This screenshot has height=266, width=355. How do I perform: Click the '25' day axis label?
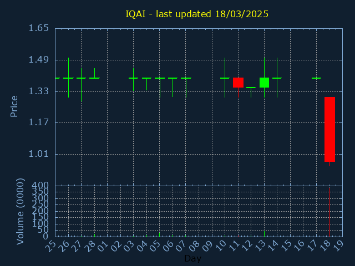click(x=50, y=246)
